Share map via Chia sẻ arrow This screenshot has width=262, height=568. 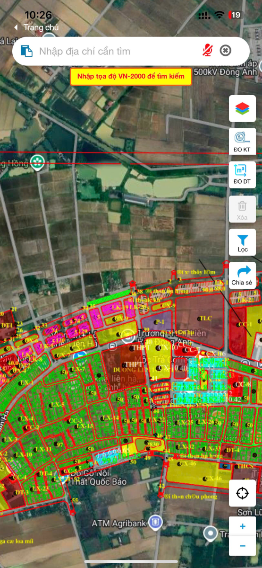pyautogui.click(x=242, y=275)
